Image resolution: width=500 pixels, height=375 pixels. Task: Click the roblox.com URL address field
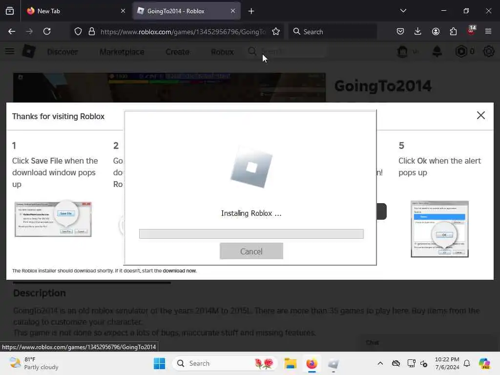(183, 32)
